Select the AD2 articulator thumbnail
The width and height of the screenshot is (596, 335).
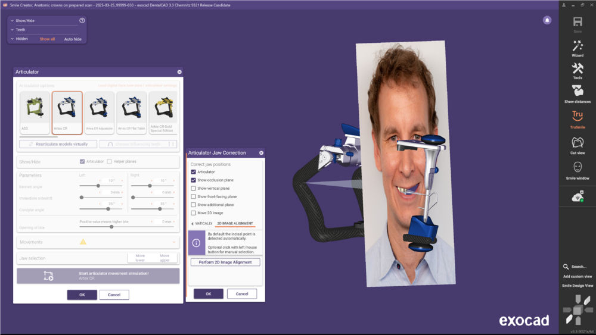coord(35,112)
